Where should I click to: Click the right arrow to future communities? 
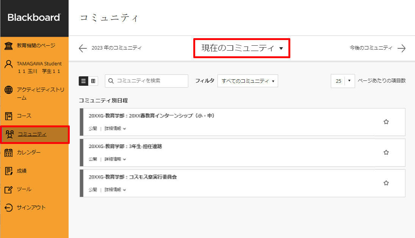click(401, 48)
